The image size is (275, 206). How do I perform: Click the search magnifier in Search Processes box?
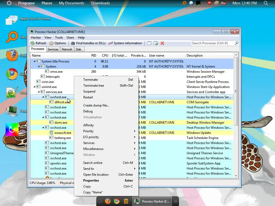(x=237, y=43)
